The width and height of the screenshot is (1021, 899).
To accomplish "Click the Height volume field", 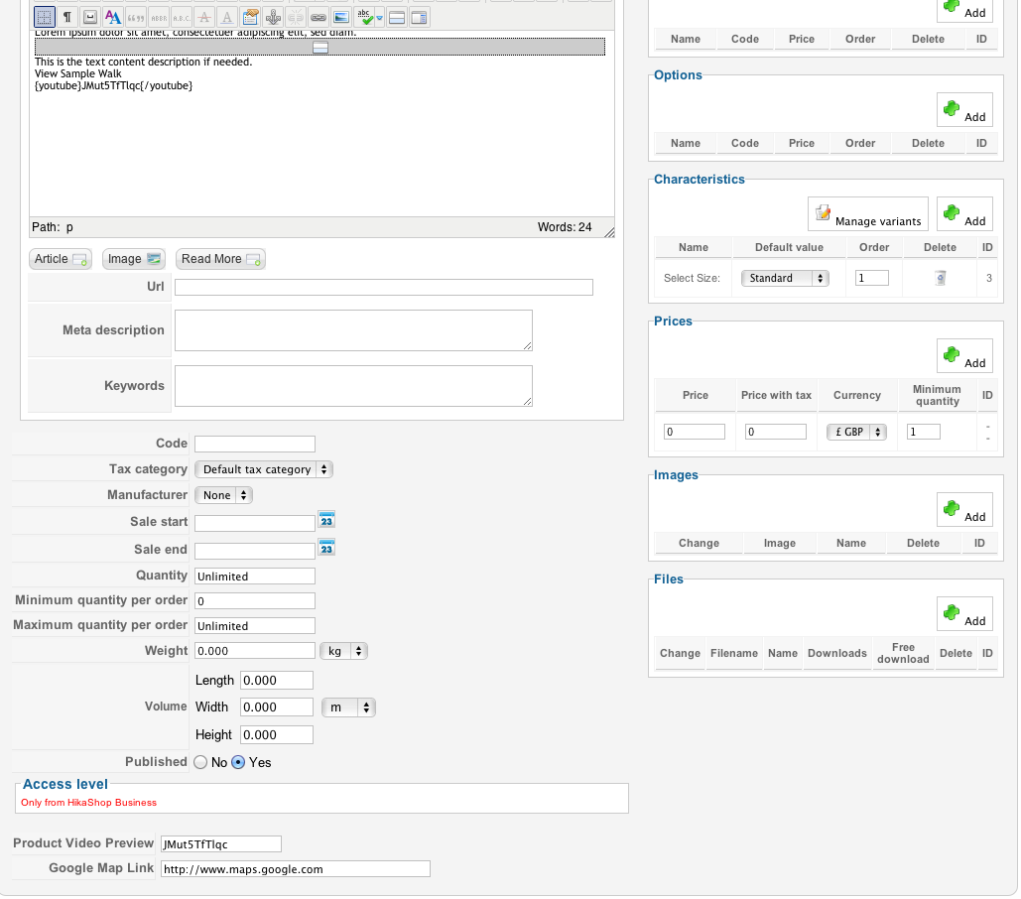I will pos(277,735).
